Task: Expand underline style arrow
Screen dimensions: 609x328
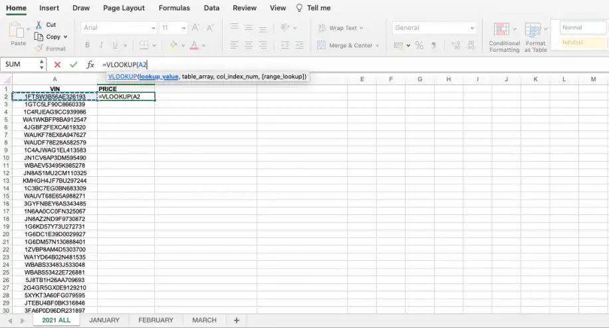Action: coord(125,45)
